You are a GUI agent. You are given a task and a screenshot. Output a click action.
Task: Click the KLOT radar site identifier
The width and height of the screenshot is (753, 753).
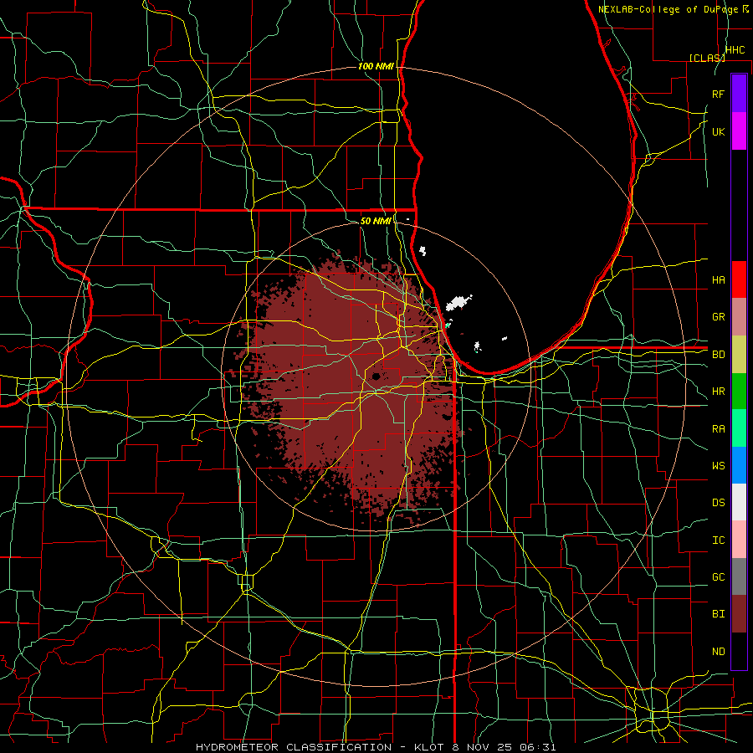click(x=429, y=747)
